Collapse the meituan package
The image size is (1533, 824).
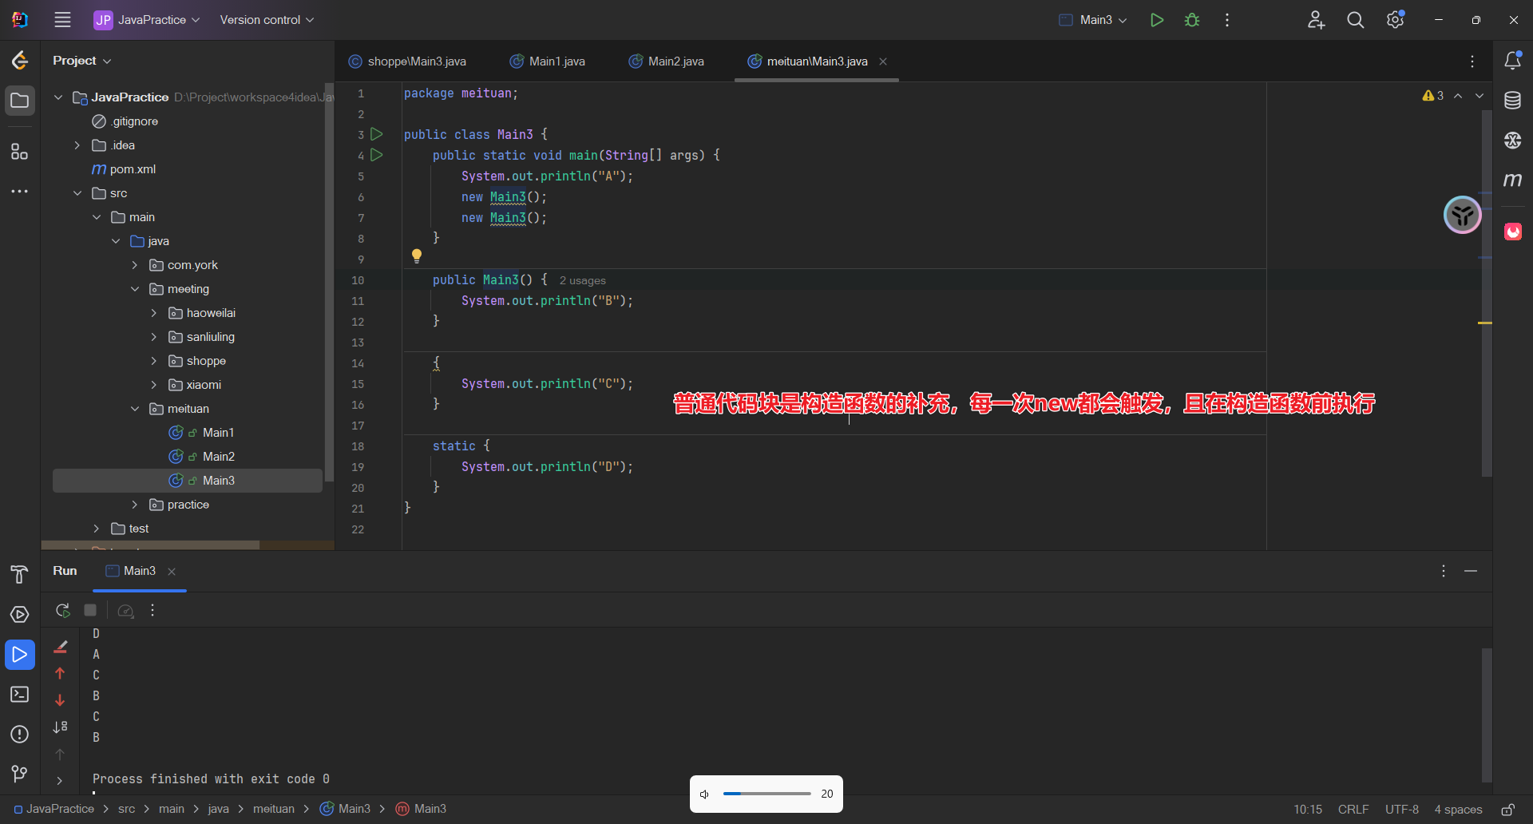tap(135, 409)
